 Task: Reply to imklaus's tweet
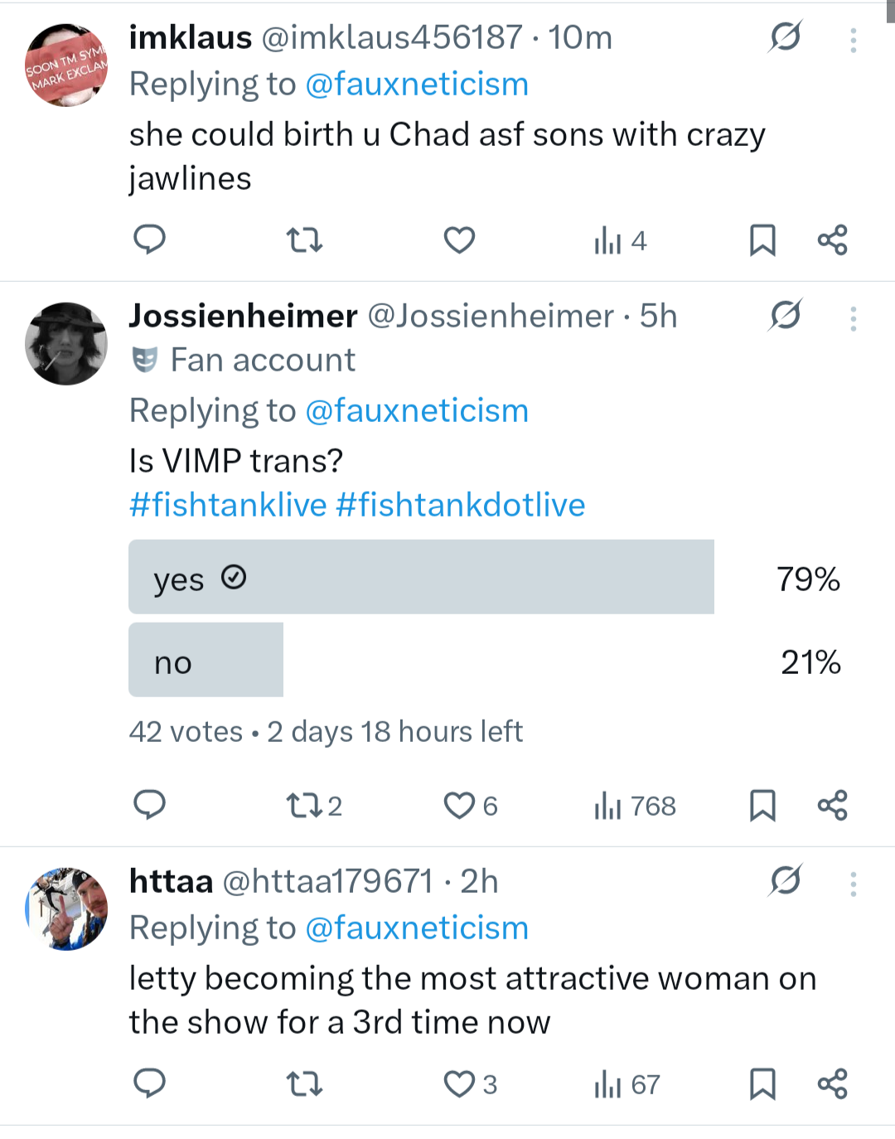pyautogui.click(x=149, y=240)
